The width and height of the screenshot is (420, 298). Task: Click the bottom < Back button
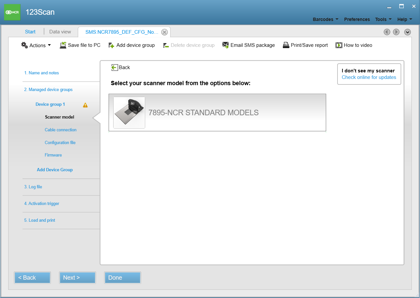coord(32,278)
